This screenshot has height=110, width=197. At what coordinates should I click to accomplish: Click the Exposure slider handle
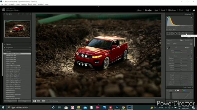click(x=181, y=58)
